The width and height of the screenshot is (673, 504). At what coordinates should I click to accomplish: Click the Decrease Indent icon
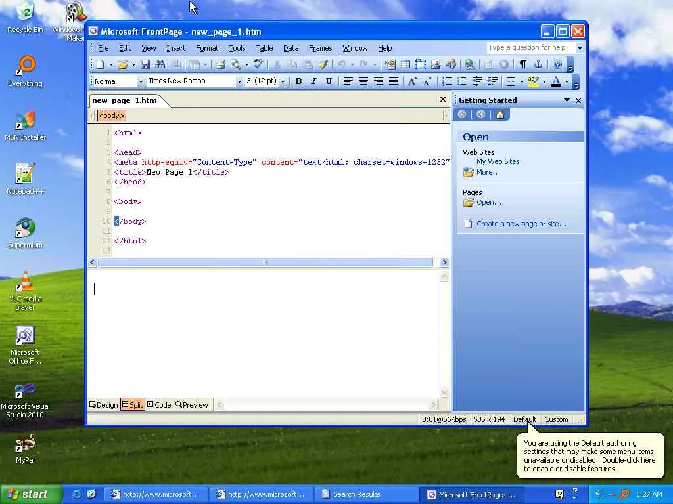tap(477, 81)
